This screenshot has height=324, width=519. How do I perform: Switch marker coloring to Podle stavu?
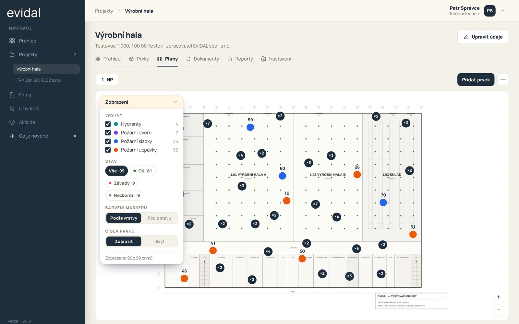click(x=159, y=218)
